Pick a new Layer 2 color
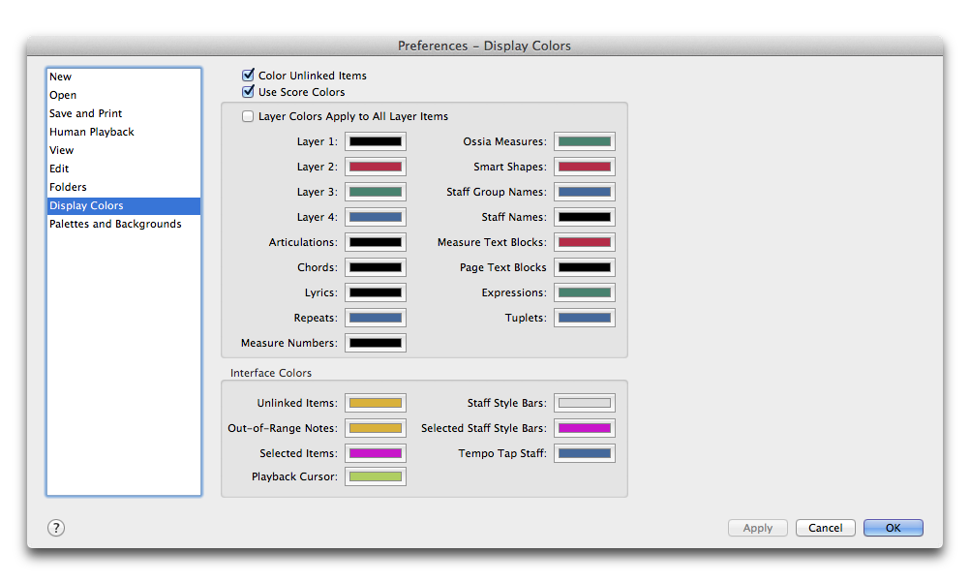 pyautogui.click(x=376, y=167)
